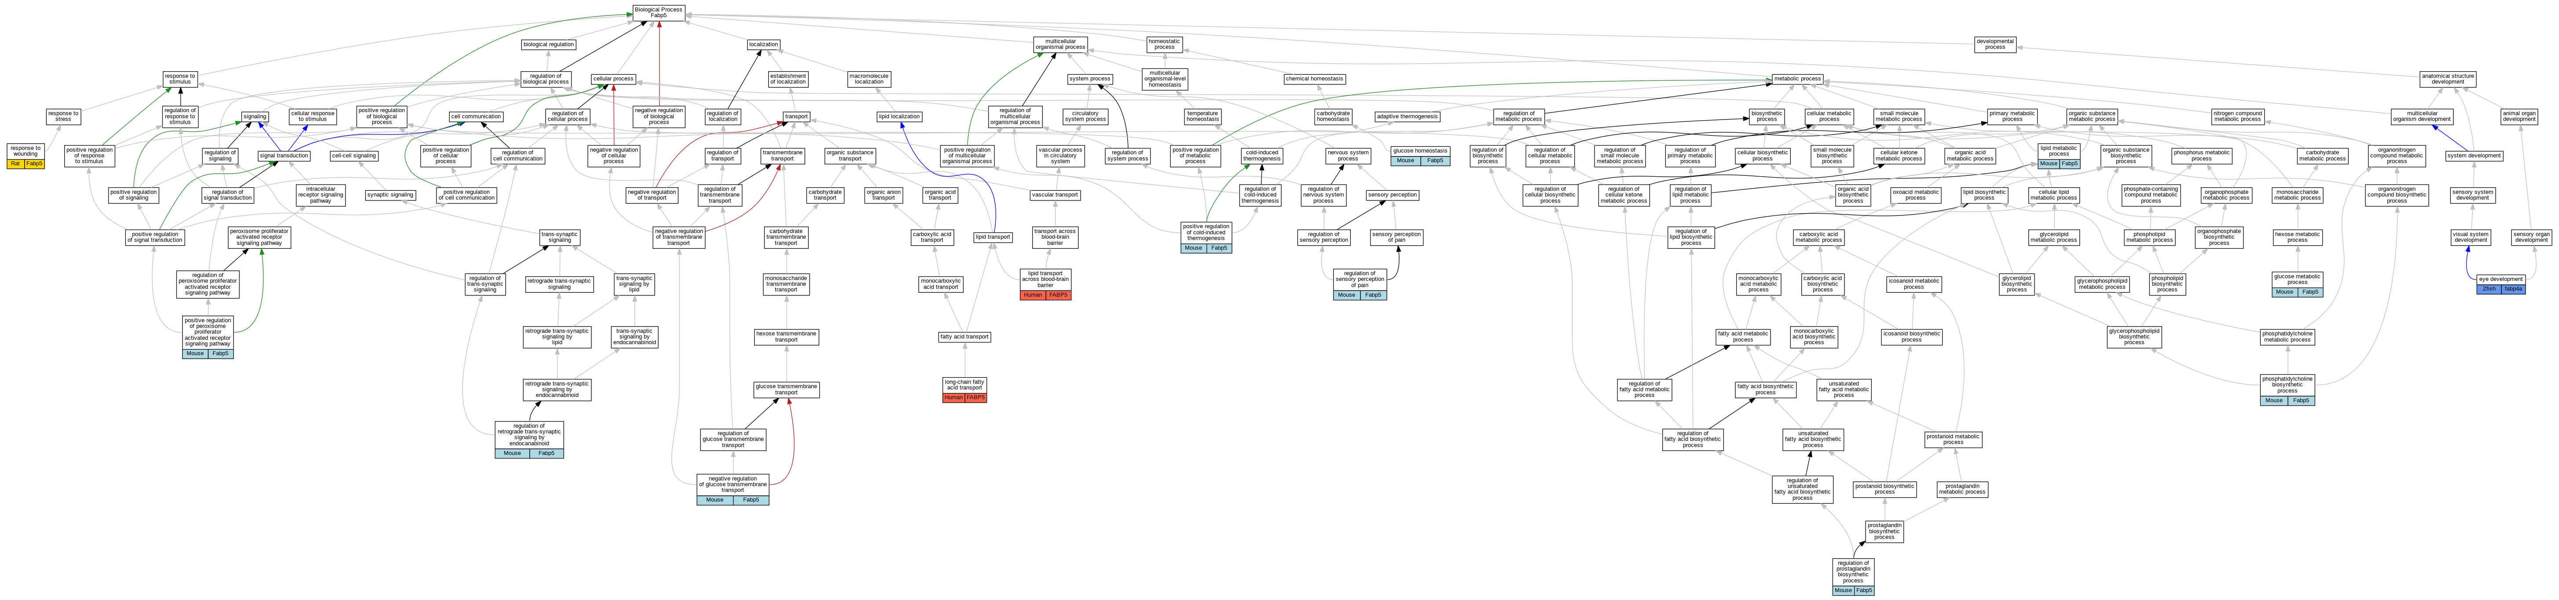Select the 'nervous system process' node
Viewport: 2559px width, 600px height.
[x=1347, y=156]
